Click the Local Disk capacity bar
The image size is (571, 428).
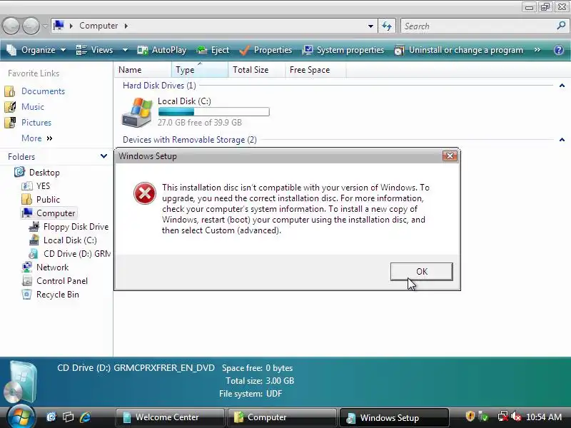(213, 112)
